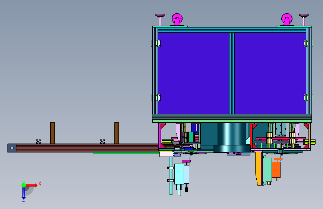The image size is (323, 209).
Task: Select the mint green gearbox beside the orange motor
Action: click(267, 170)
